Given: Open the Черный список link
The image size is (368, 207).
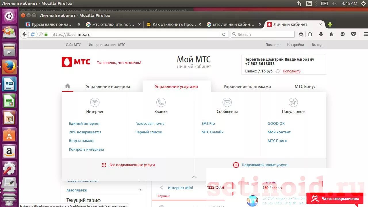Looking at the screenshot, I should pyautogui.click(x=149, y=132).
